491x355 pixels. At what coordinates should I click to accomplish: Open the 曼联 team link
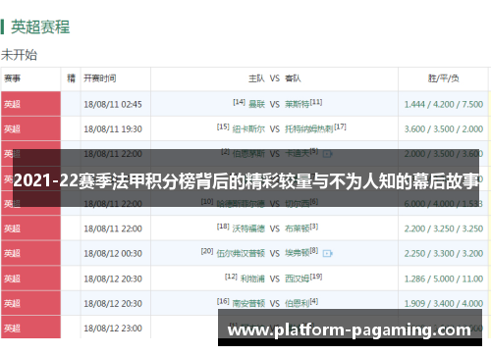click(x=256, y=104)
